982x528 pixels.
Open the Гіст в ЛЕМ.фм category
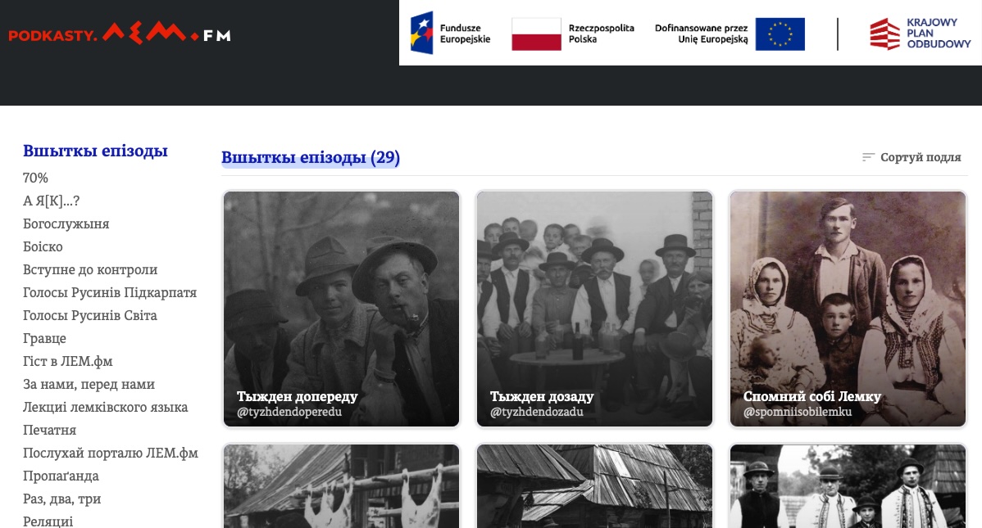[x=68, y=362]
